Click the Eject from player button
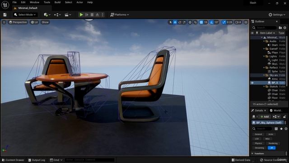Viewport: 289px width, 163px height. tap(98, 14)
